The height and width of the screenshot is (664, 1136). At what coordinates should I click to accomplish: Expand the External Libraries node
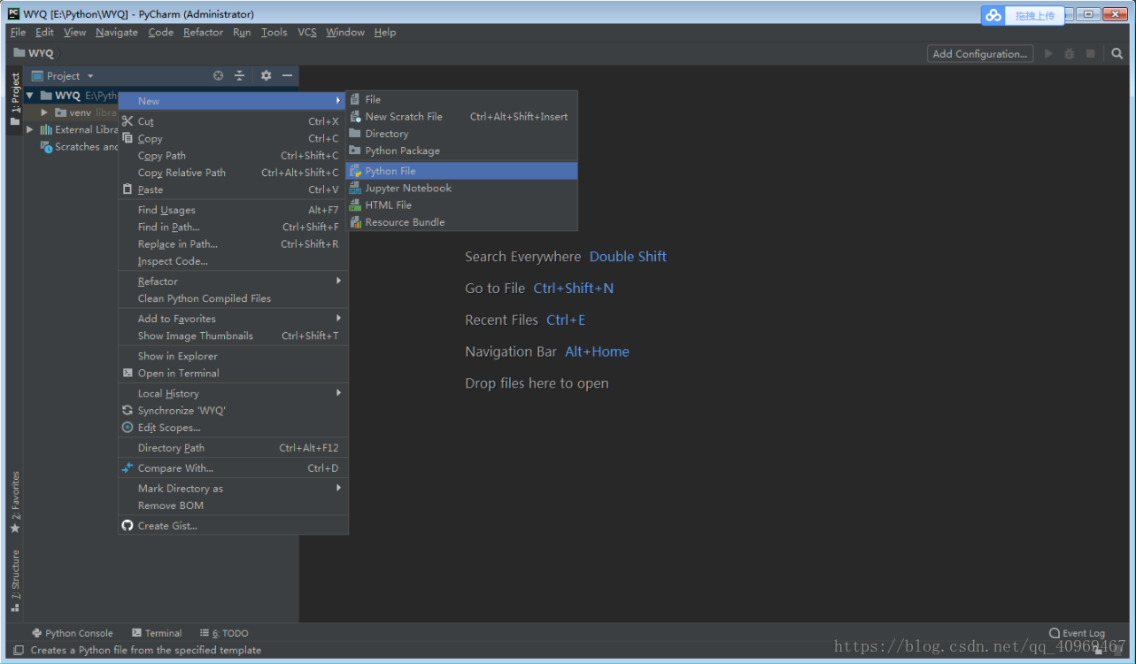tap(30, 129)
